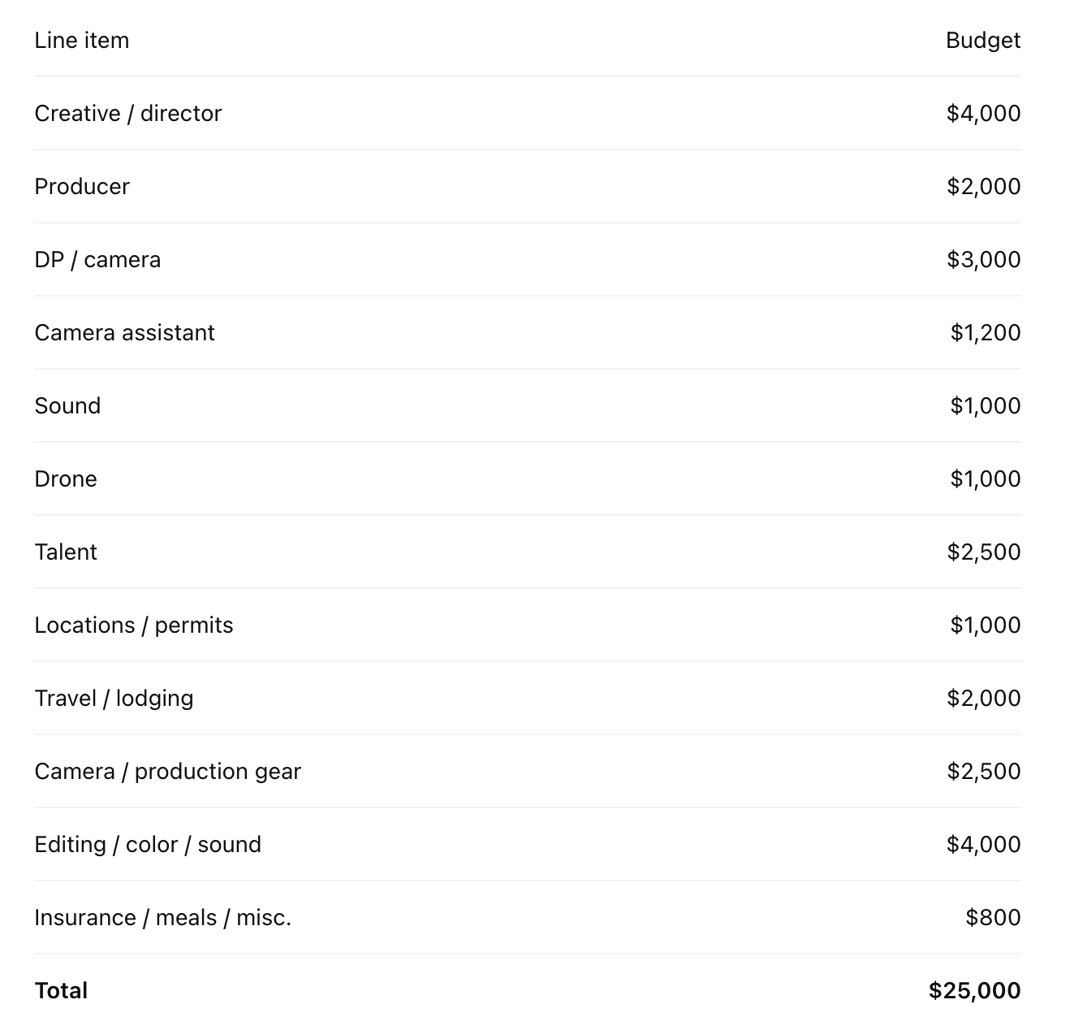Click the Drone row label
Image resolution: width=1083 pixels, height=1030 pixels.
pos(66,479)
